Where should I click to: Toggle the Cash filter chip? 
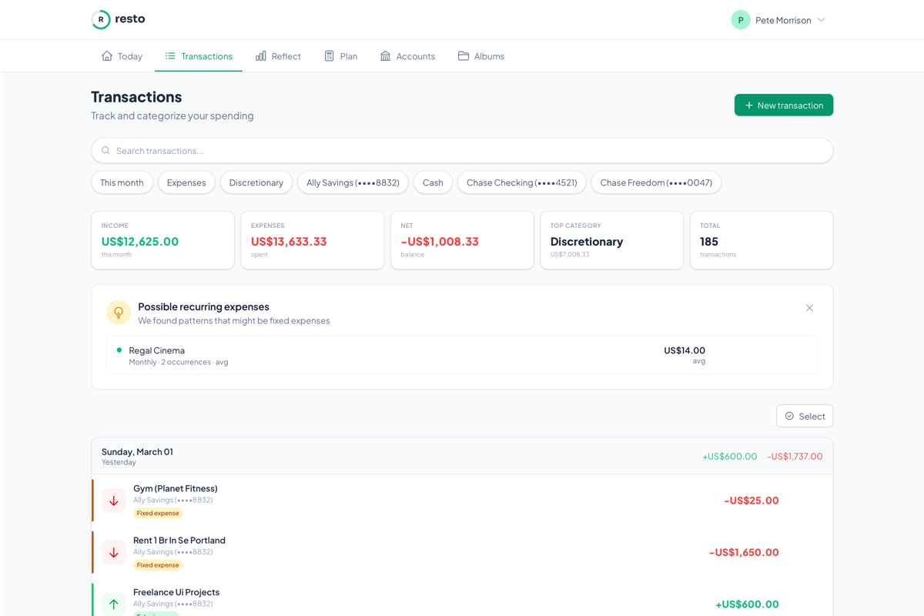(x=433, y=182)
